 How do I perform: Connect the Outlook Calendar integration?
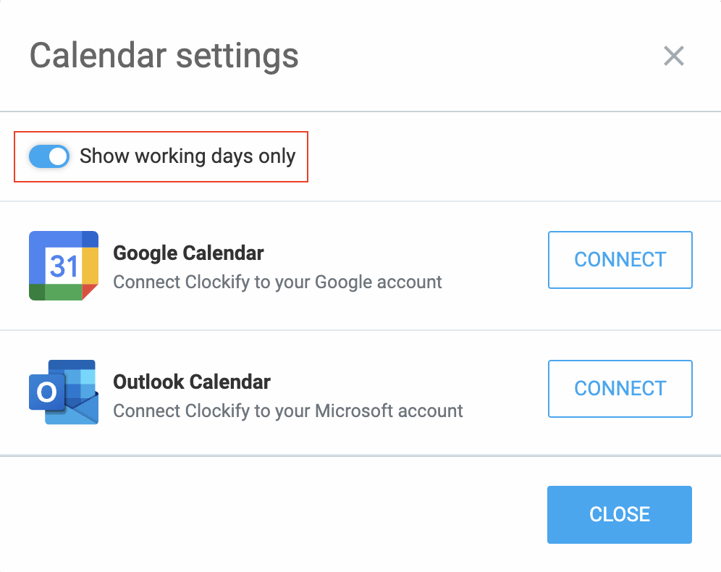620,389
